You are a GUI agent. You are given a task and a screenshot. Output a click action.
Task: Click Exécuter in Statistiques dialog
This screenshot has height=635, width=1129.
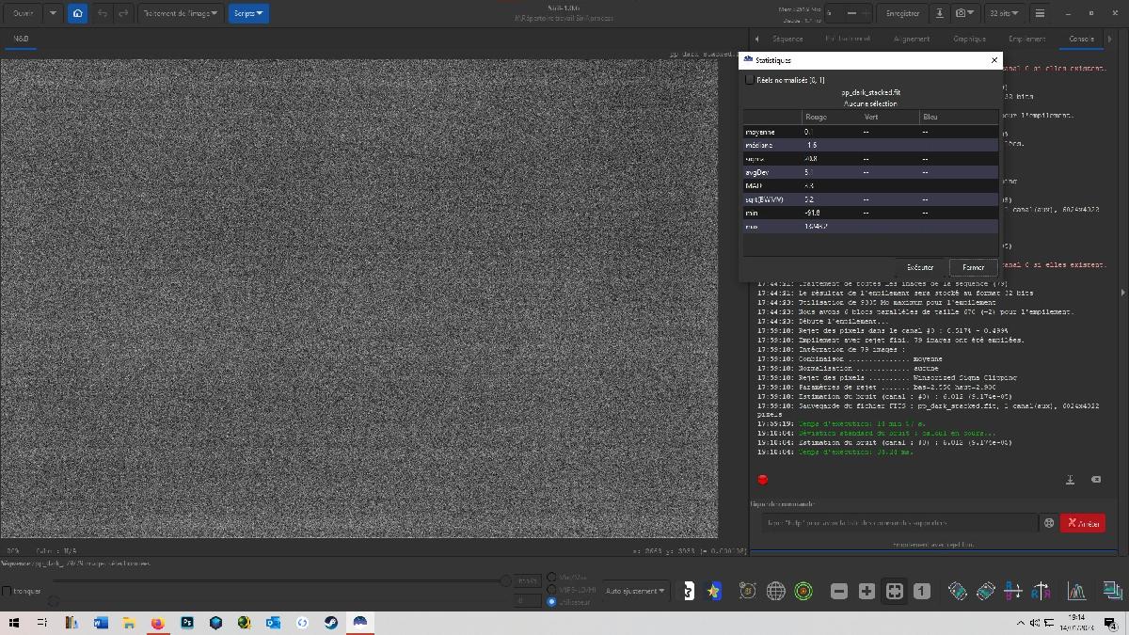920,267
